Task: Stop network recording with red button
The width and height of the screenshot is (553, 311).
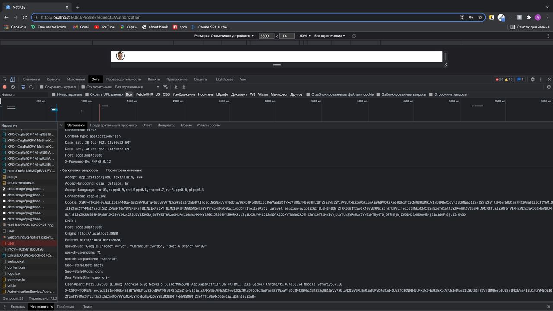Action: pyautogui.click(x=5, y=87)
